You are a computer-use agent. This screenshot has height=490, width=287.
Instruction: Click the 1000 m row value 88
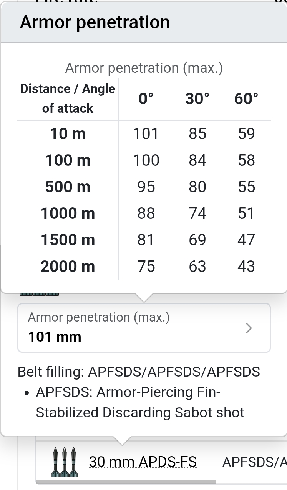click(146, 213)
